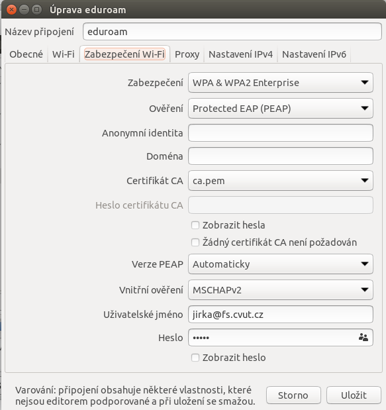Click the Uživatelské jméno field
386x410 pixels.
(x=281, y=315)
